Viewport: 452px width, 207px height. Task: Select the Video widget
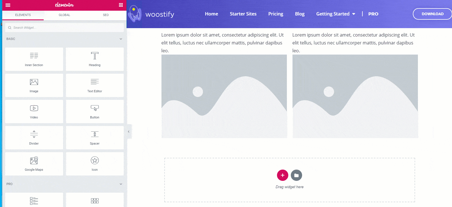[x=34, y=111]
